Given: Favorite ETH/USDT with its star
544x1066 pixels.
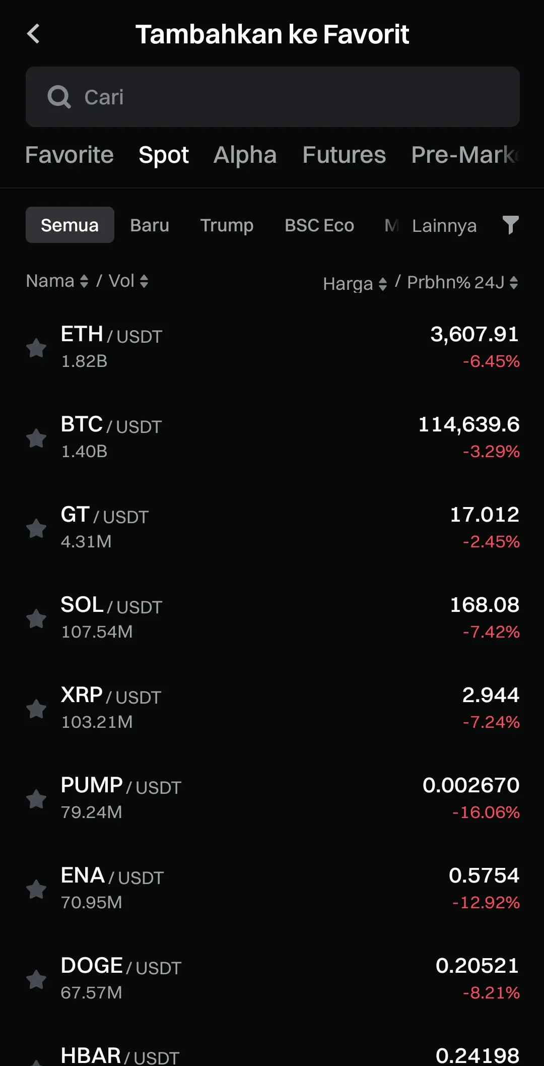Looking at the screenshot, I should coord(36,348).
